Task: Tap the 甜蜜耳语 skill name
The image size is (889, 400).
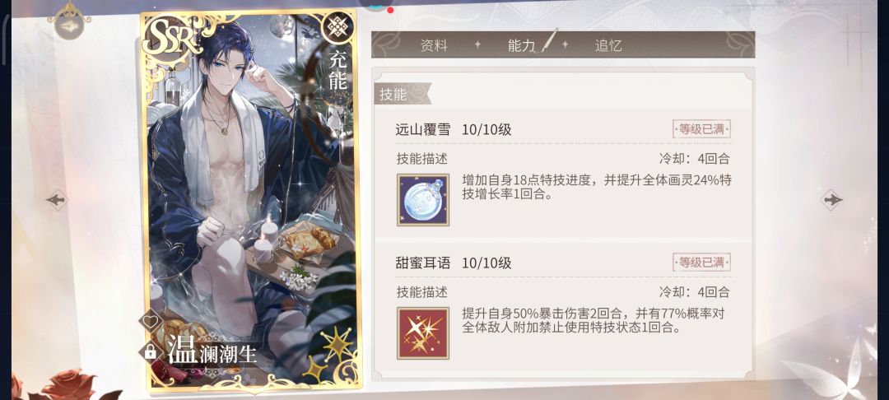Action: click(423, 263)
